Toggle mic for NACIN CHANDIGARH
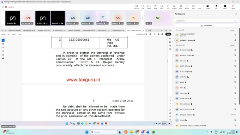 point(235,35)
